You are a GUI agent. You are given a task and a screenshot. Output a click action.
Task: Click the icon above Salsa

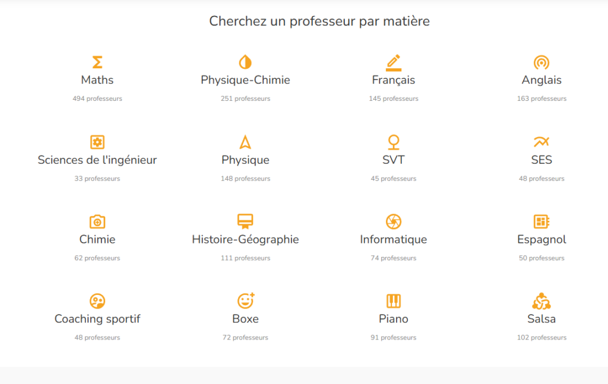[x=541, y=301]
